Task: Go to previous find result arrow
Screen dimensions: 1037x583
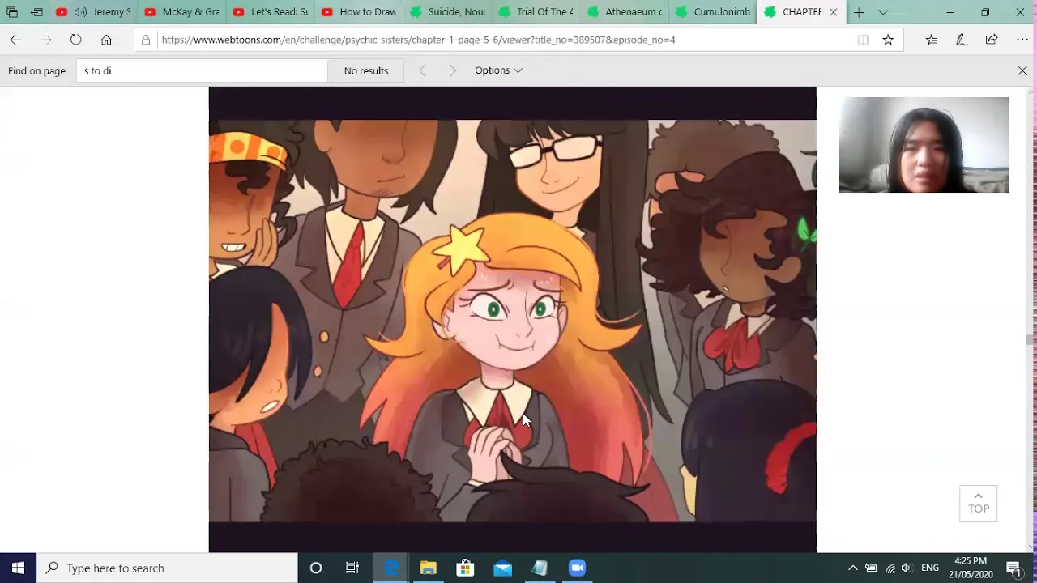Action: click(x=422, y=70)
